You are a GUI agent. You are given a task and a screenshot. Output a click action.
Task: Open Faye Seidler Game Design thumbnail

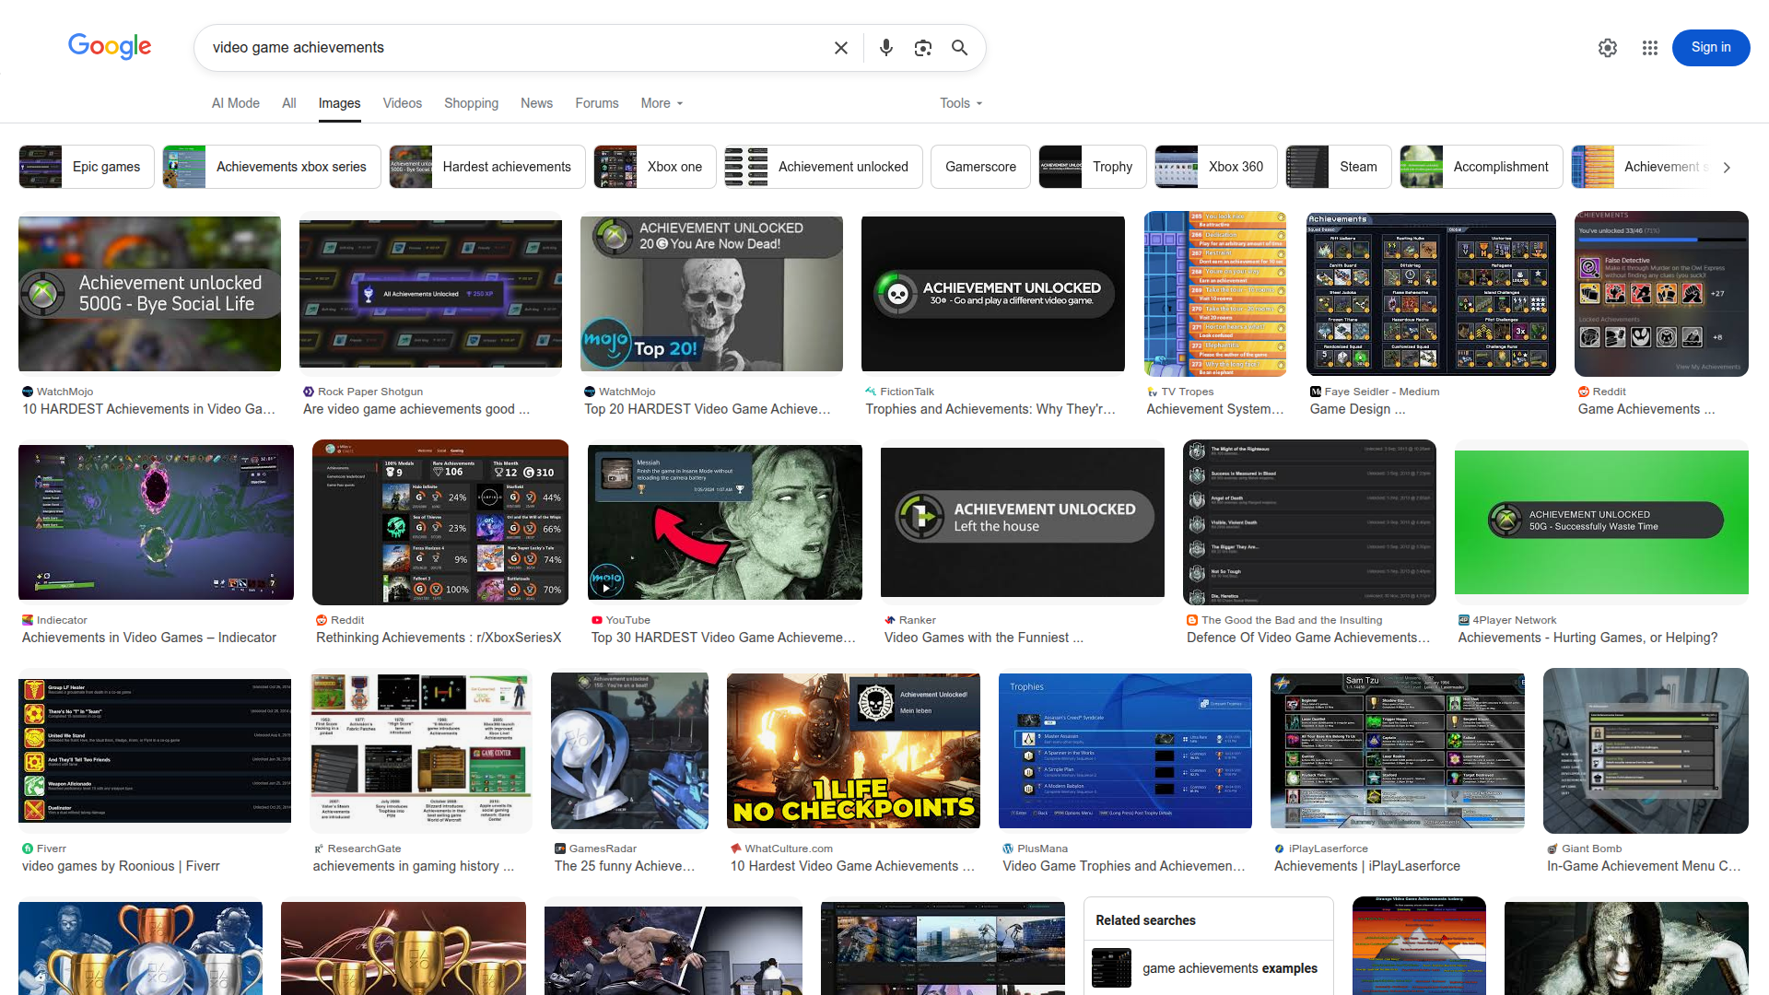point(1431,294)
